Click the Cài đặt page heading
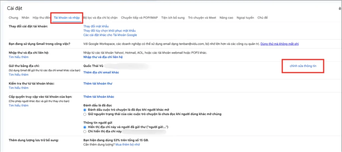Image resolution: width=342 pixels, height=152 pixels. pos(15,8)
